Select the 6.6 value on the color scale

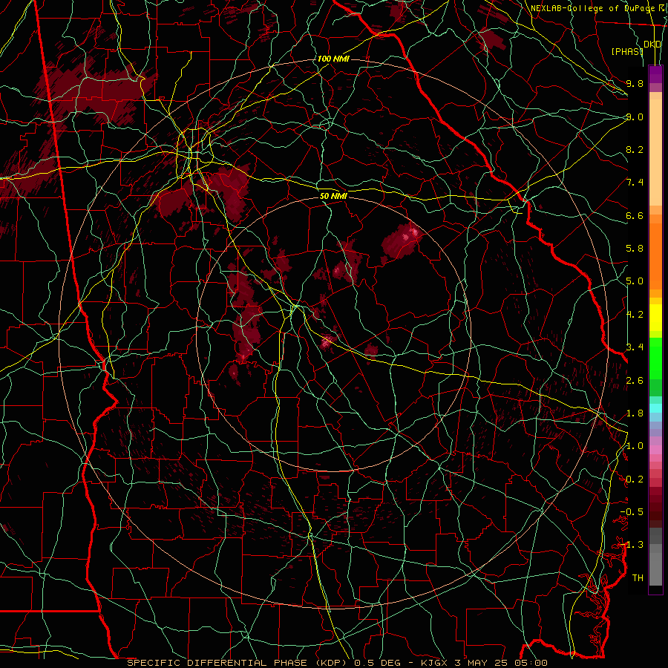click(x=635, y=215)
